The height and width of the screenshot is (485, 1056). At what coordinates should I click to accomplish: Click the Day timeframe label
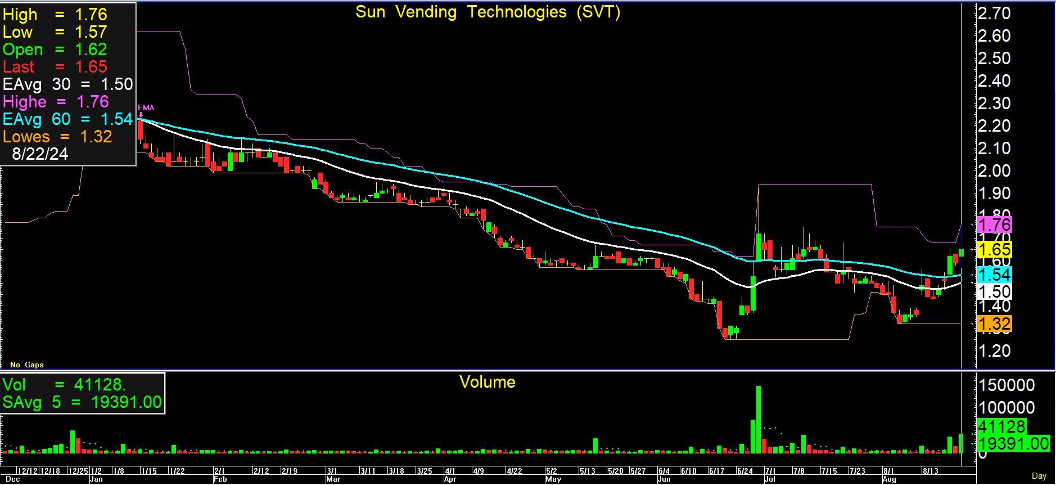(1039, 476)
